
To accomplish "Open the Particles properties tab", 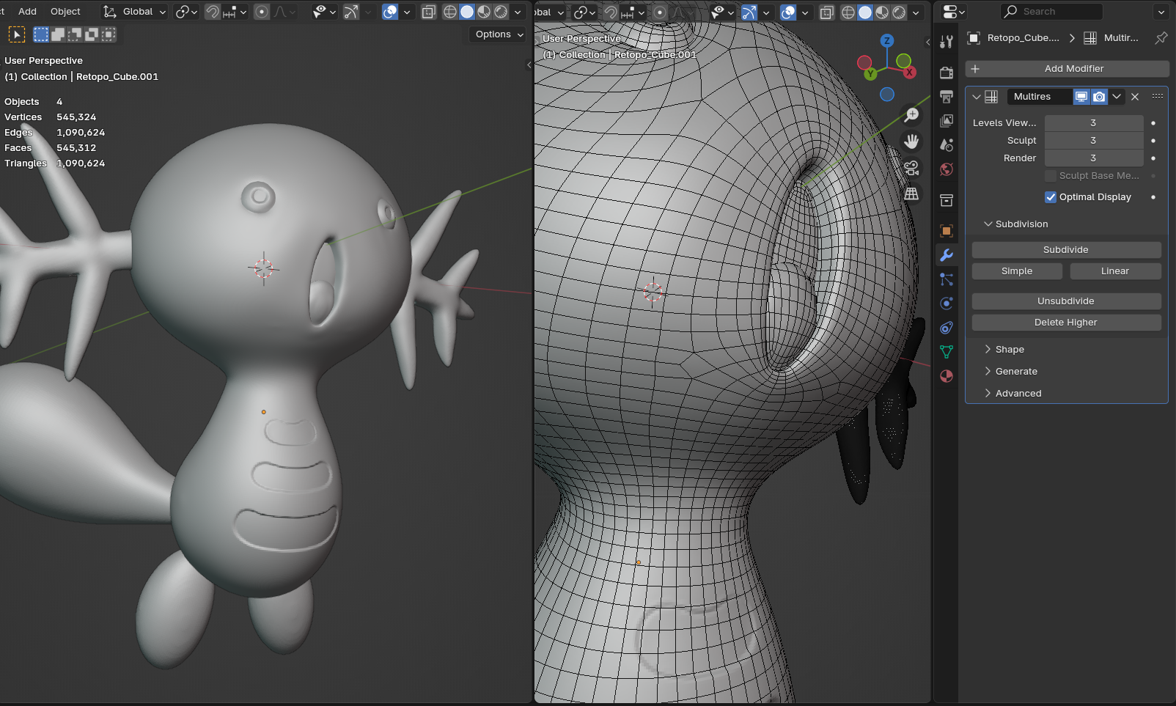I will pyautogui.click(x=947, y=279).
